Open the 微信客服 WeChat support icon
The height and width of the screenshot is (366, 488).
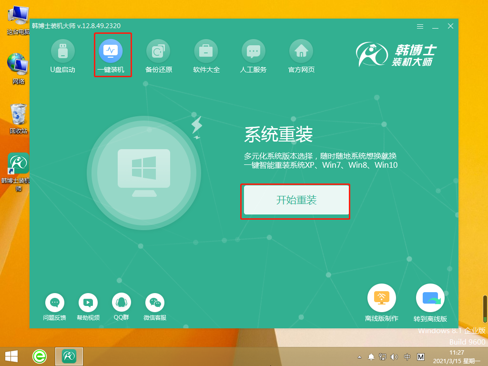(x=155, y=303)
